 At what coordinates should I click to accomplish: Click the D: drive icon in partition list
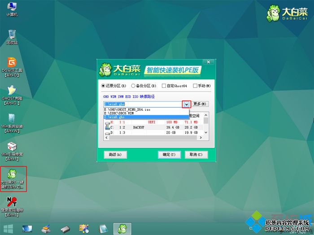(107, 133)
